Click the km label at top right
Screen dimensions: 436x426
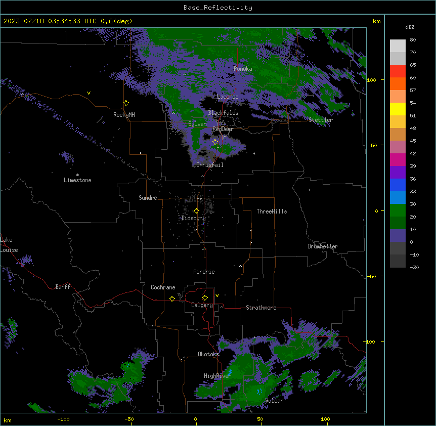376,21
